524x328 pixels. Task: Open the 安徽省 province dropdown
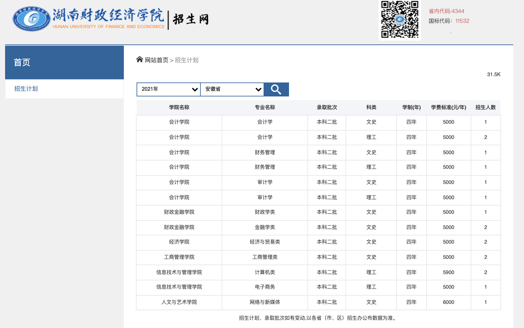click(x=232, y=89)
